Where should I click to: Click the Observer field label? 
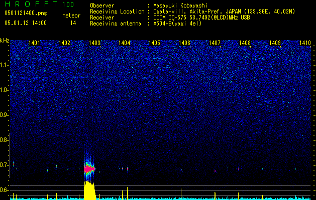tap(102, 5)
